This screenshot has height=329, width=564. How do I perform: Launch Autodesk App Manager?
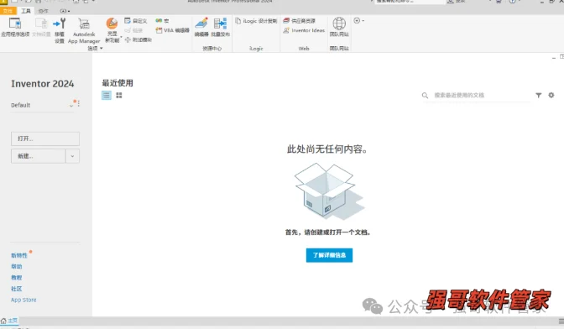click(84, 30)
